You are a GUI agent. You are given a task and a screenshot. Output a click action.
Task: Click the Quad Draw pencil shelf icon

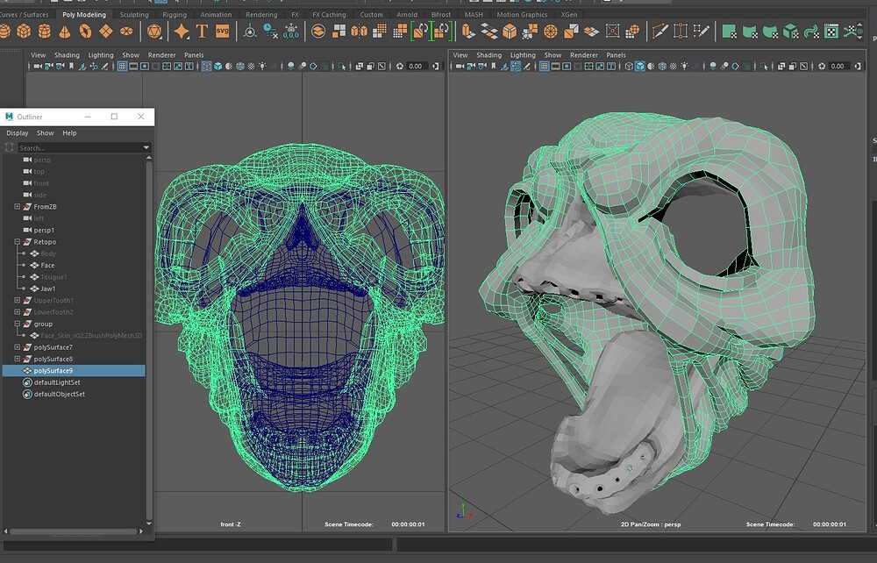click(x=702, y=32)
